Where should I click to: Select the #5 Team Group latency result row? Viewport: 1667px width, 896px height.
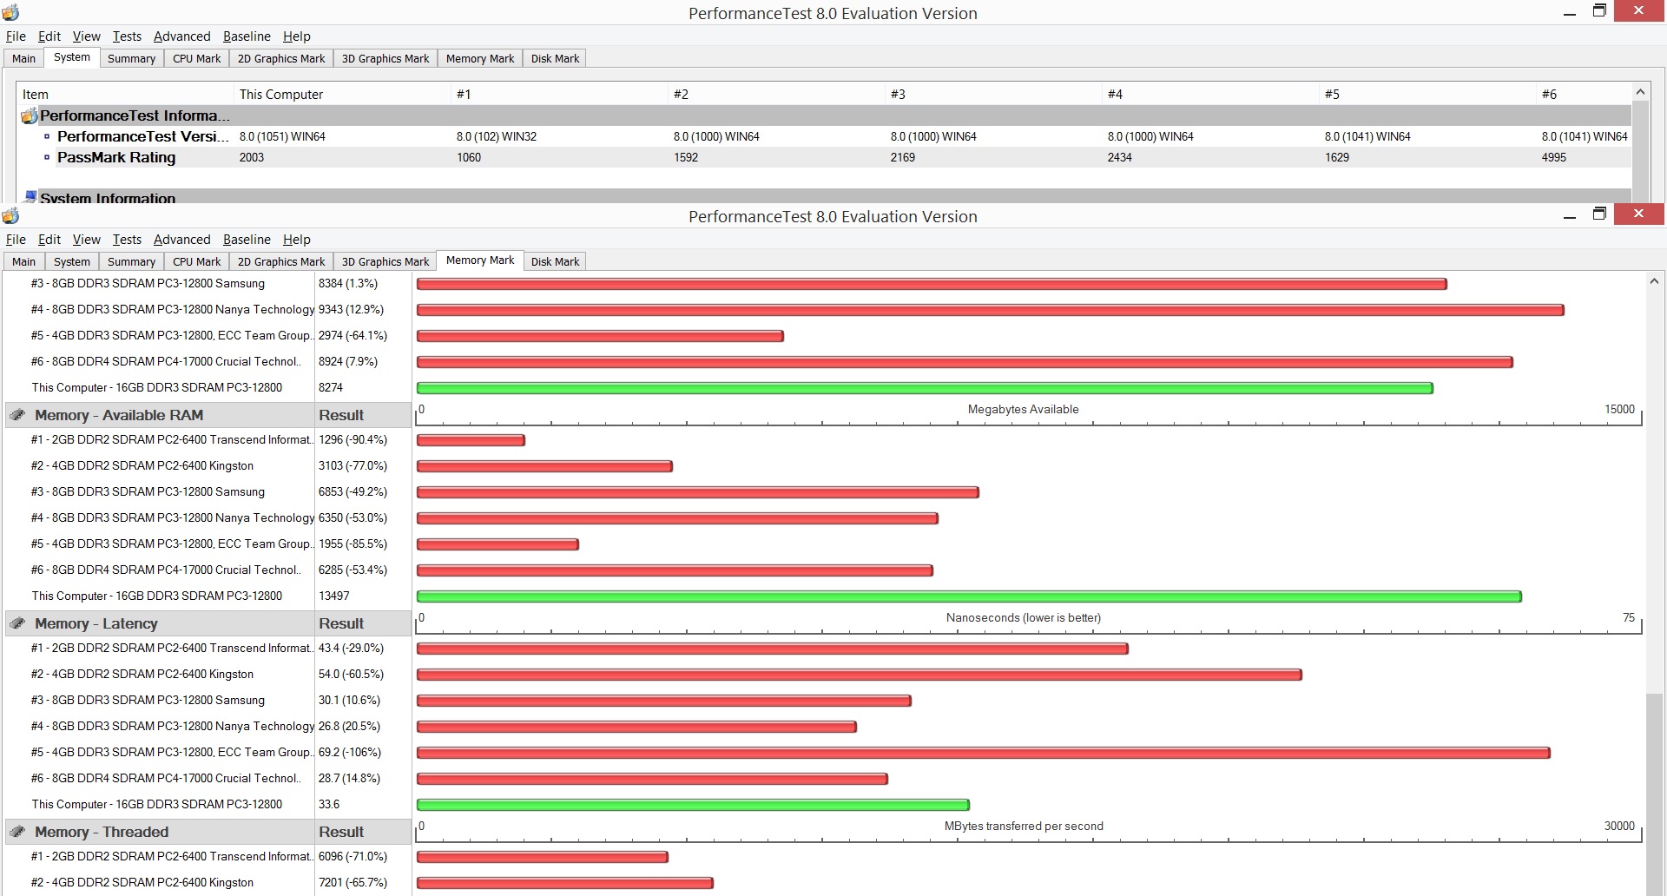tap(823, 752)
